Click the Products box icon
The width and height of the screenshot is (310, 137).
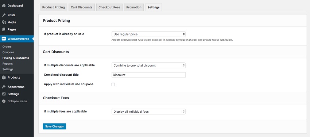4,78
